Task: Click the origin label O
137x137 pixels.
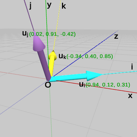Action: 48,85
